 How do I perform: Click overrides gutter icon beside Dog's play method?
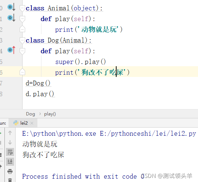click(x=11, y=50)
